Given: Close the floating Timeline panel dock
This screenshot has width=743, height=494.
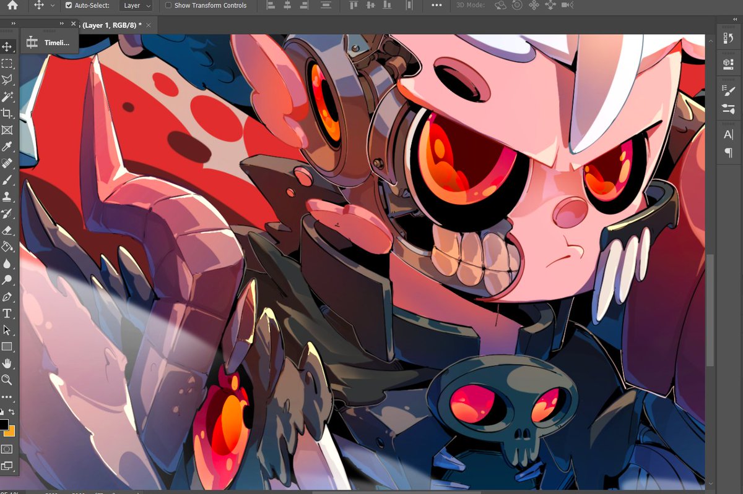Looking at the screenshot, I should 74,23.
